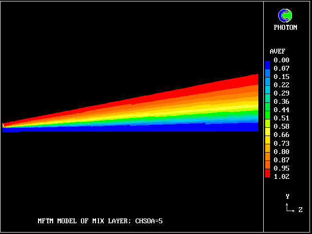Click the PHOTON text label under logo
Image resolution: width=312 pixels, height=234 pixels.
[285, 28]
